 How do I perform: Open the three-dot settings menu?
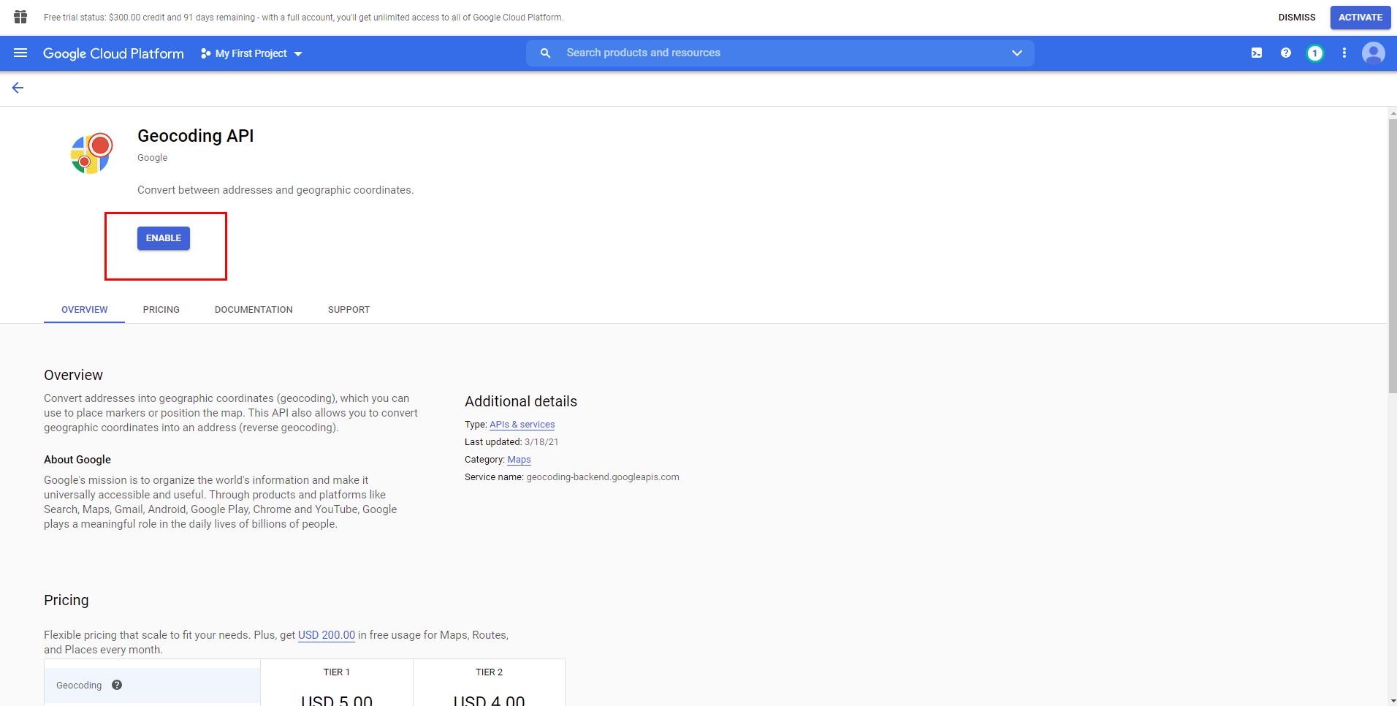pyautogui.click(x=1344, y=53)
